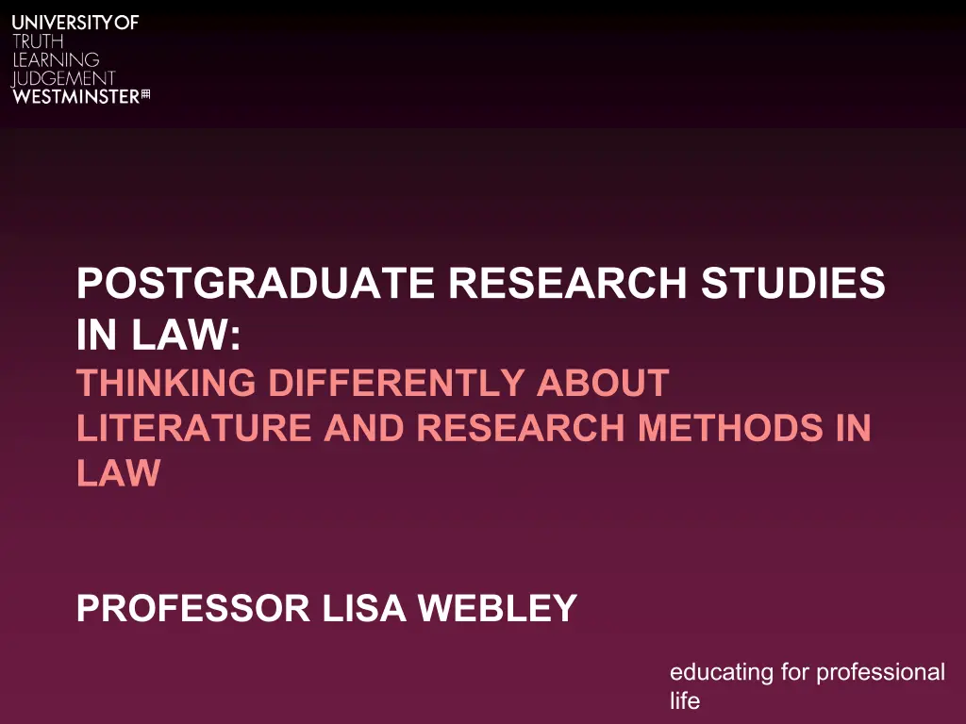Image resolution: width=966 pixels, height=724 pixels.
Task: Select the word 'THINKING' in the subtitle
Action: point(165,384)
